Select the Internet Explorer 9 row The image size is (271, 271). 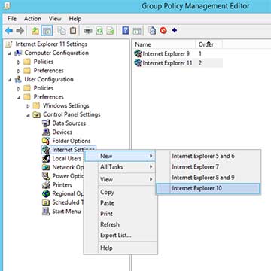pyautogui.click(x=178, y=53)
